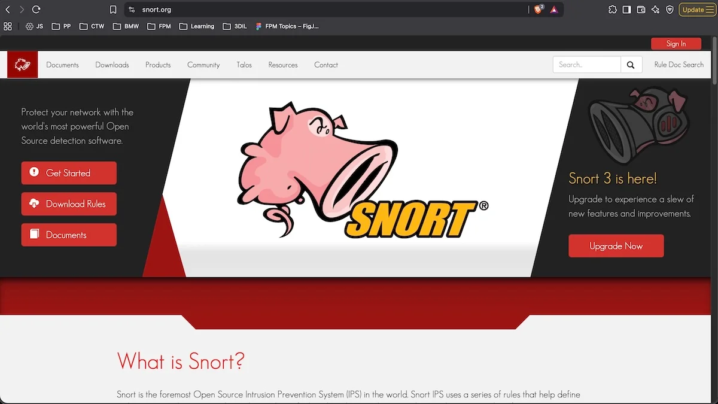Reload the snort.org page
The image size is (718, 404).
coord(36,10)
